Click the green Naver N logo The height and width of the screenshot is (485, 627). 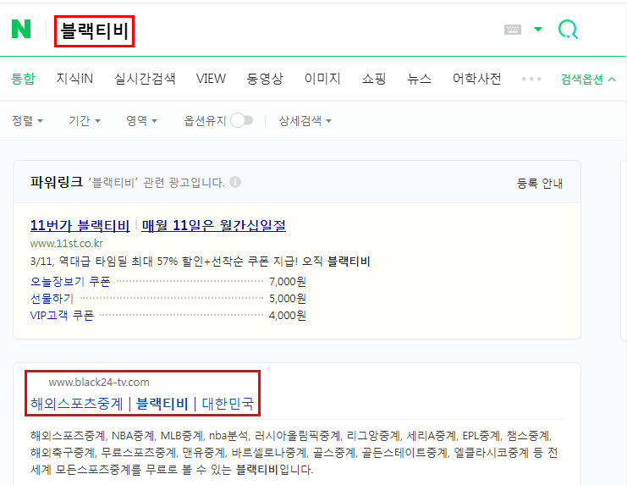coord(21,29)
